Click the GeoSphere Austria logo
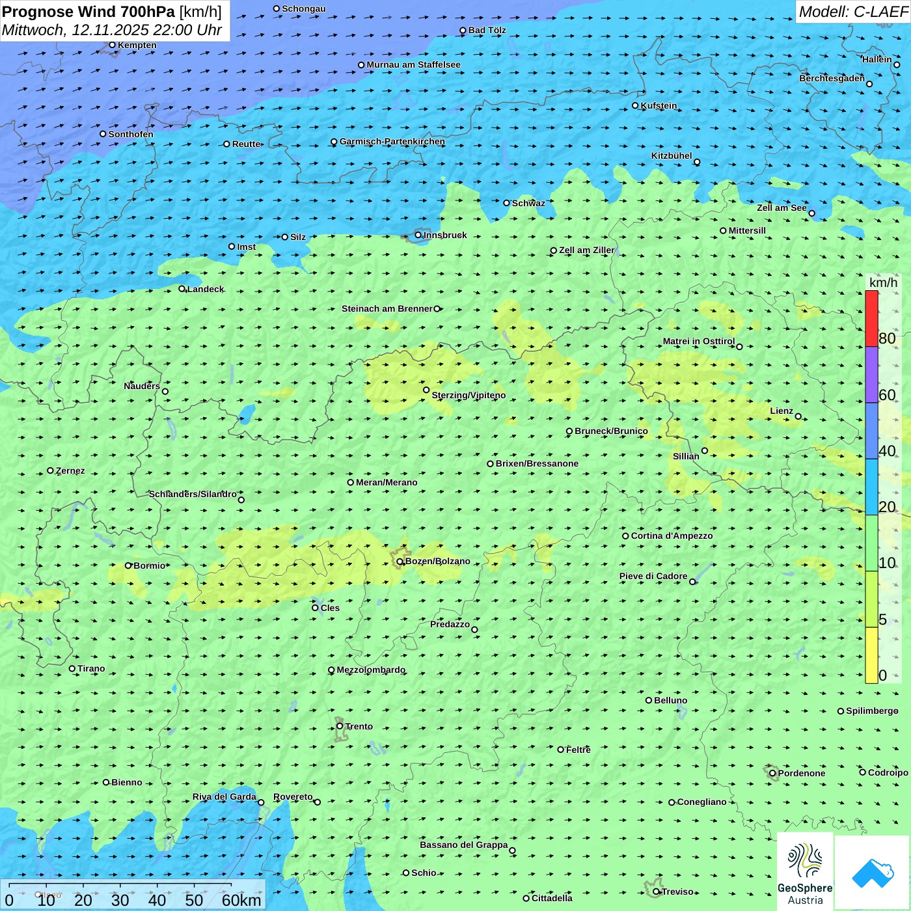Image resolution: width=911 pixels, height=911 pixels. tap(805, 872)
